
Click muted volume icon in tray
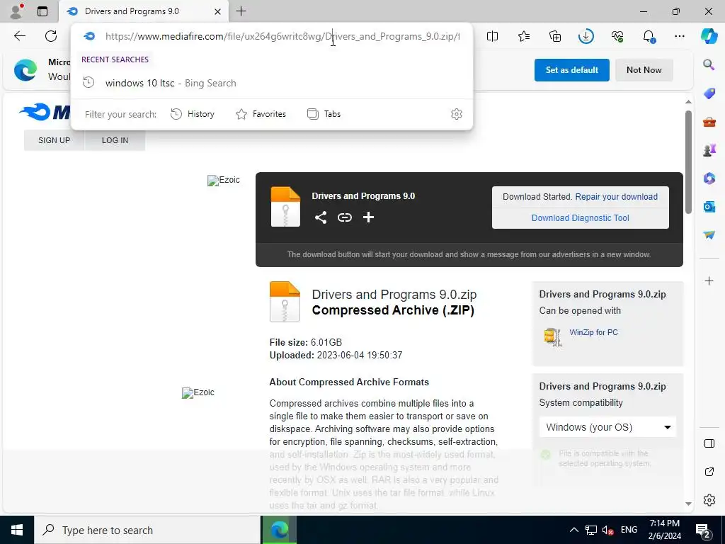[x=608, y=530]
